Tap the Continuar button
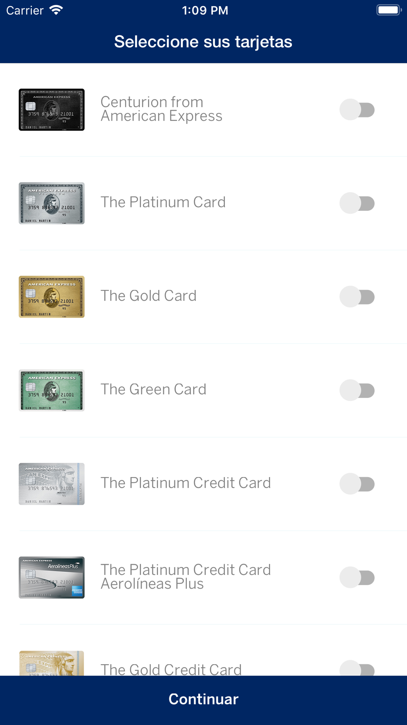407x725 pixels. pyautogui.click(x=203, y=700)
